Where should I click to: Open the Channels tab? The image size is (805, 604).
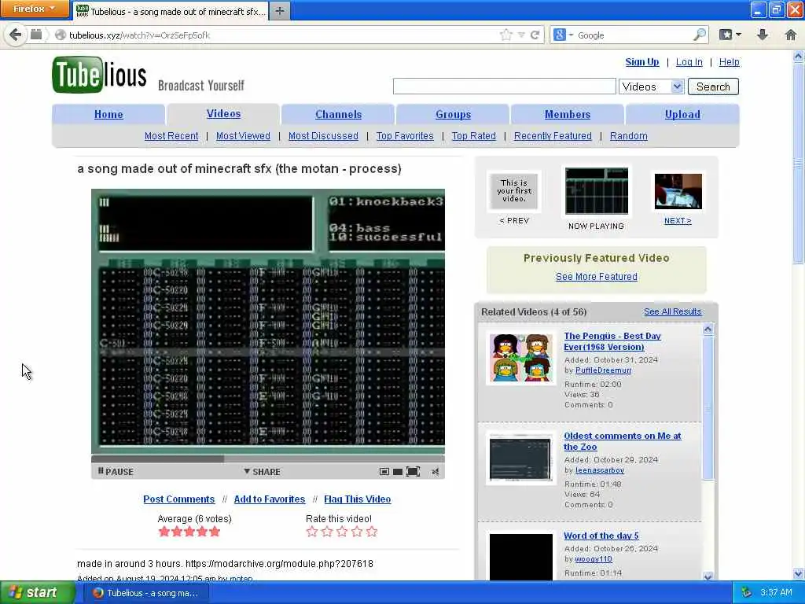point(338,114)
